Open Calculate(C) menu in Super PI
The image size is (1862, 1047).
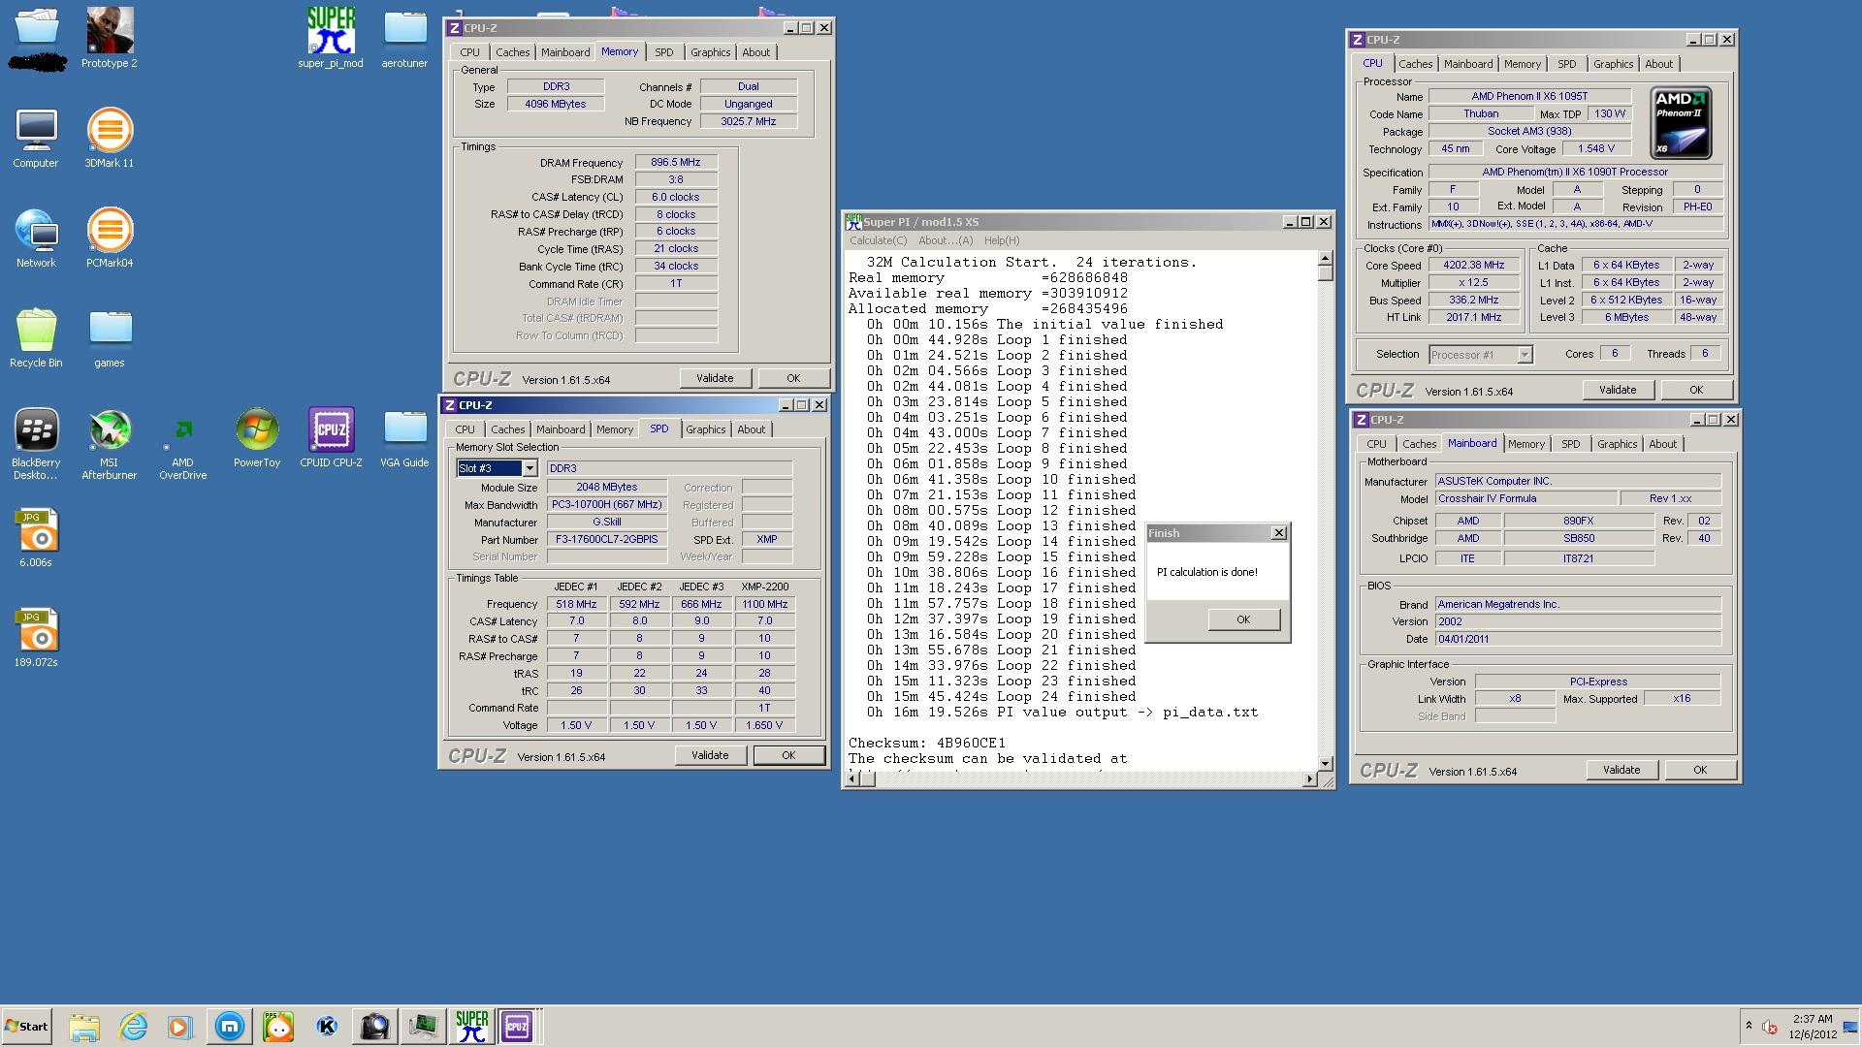pos(878,240)
